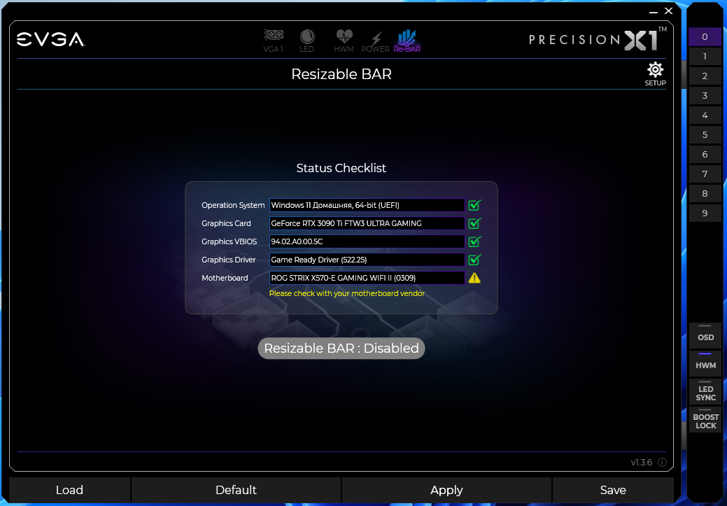Toggle the HWM monitor button in sidebar
Image resolution: width=727 pixels, height=506 pixels.
(705, 363)
